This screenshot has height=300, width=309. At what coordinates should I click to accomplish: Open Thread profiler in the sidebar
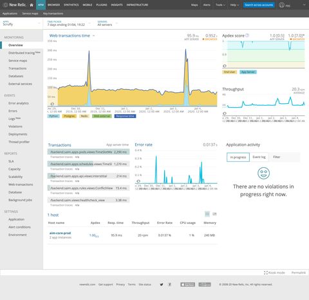click(x=19, y=142)
